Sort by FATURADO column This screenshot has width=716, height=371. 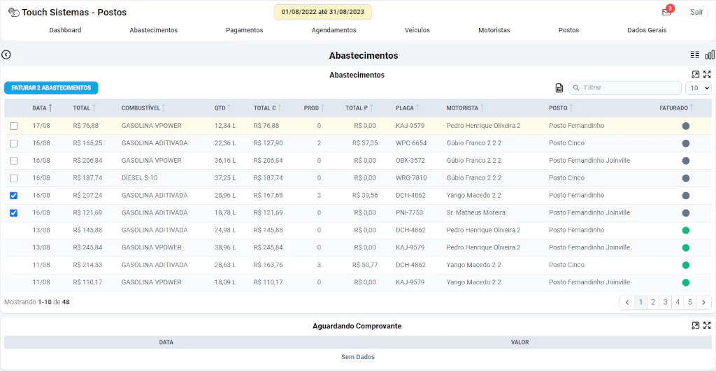tap(676, 108)
